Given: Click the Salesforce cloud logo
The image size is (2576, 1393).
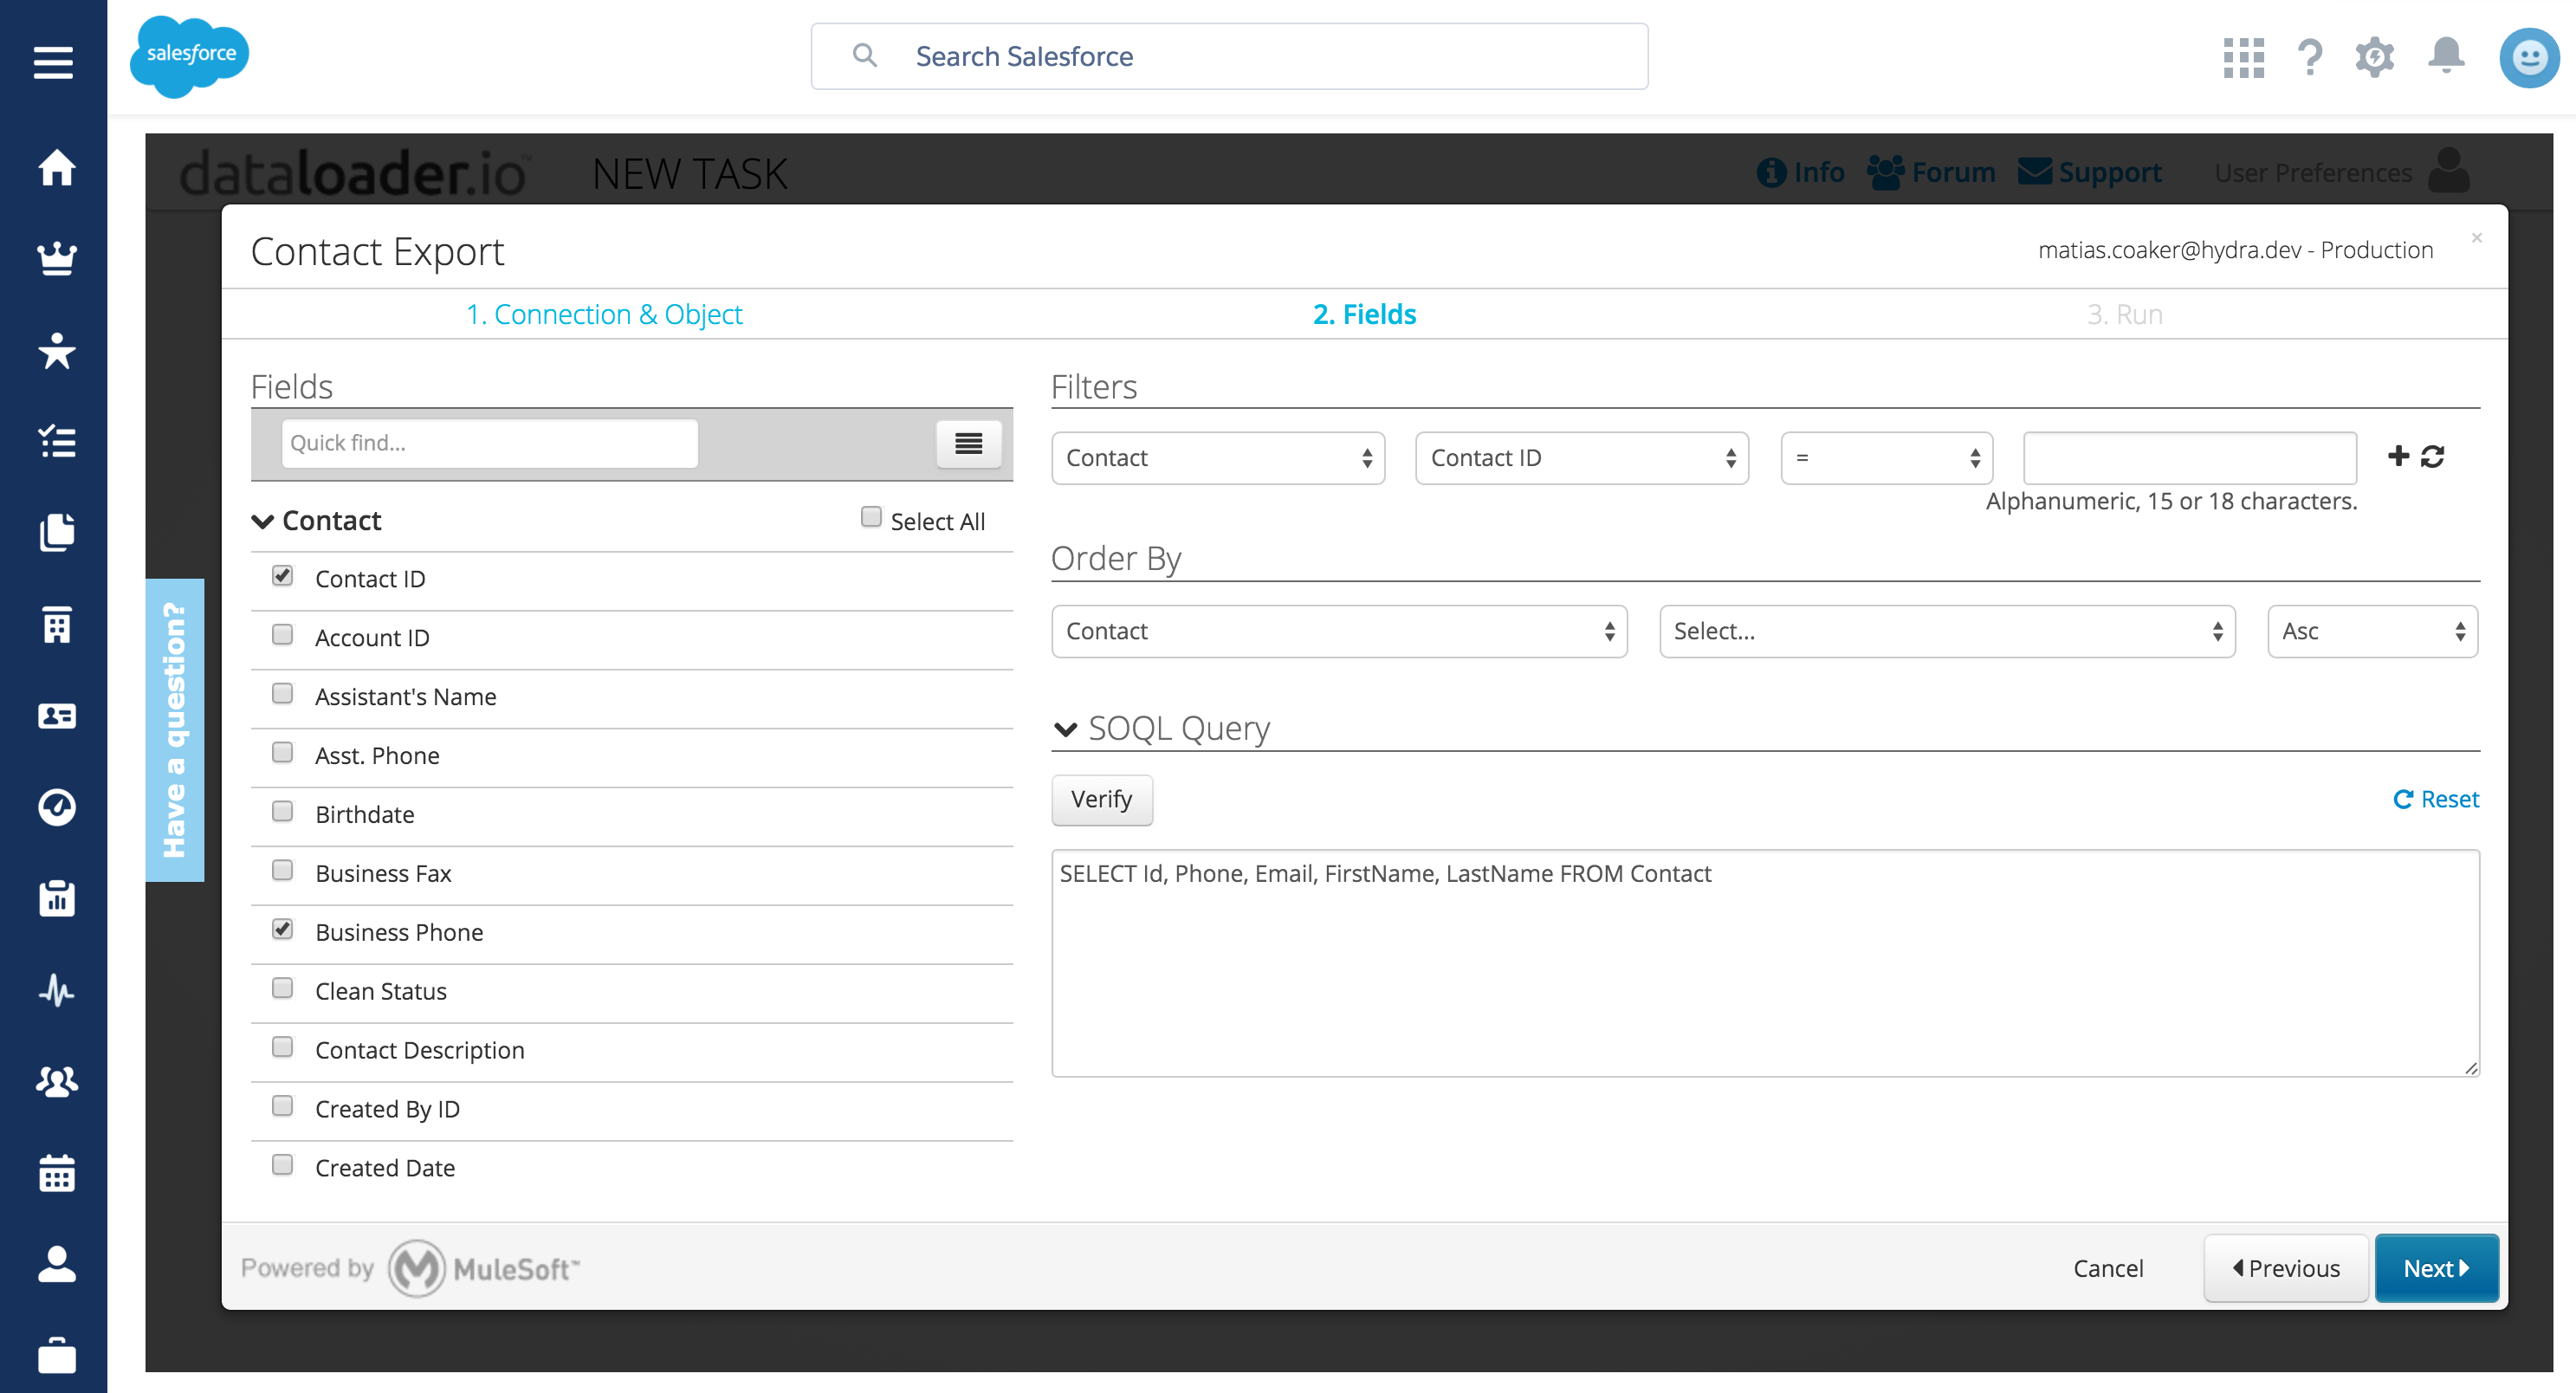Looking at the screenshot, I should click(189, 56).
